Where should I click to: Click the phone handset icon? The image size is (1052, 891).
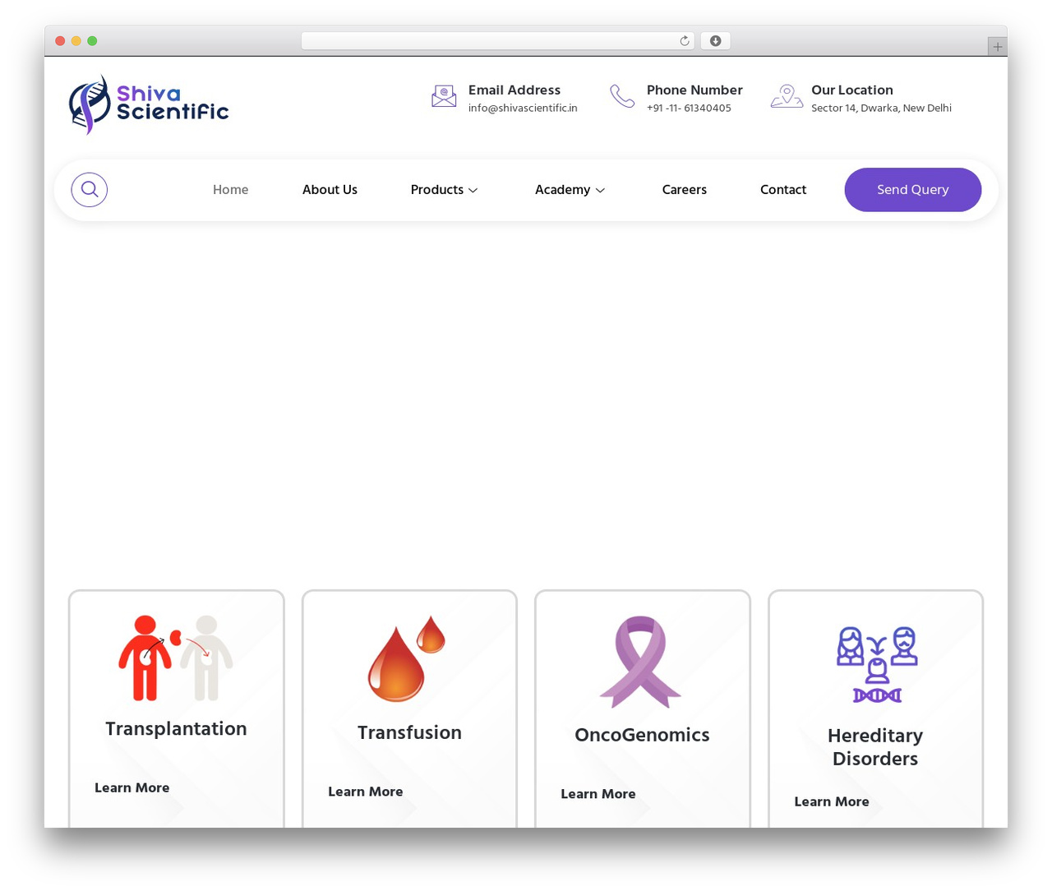pyautogui.click(x=622, y=97)
